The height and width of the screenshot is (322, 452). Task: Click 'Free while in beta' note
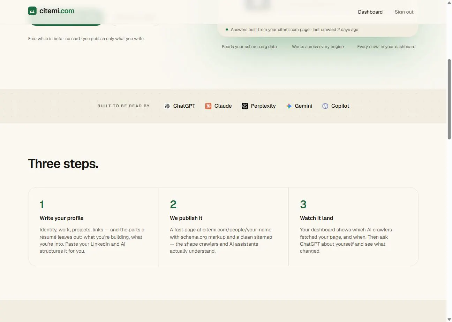point(86,39)
